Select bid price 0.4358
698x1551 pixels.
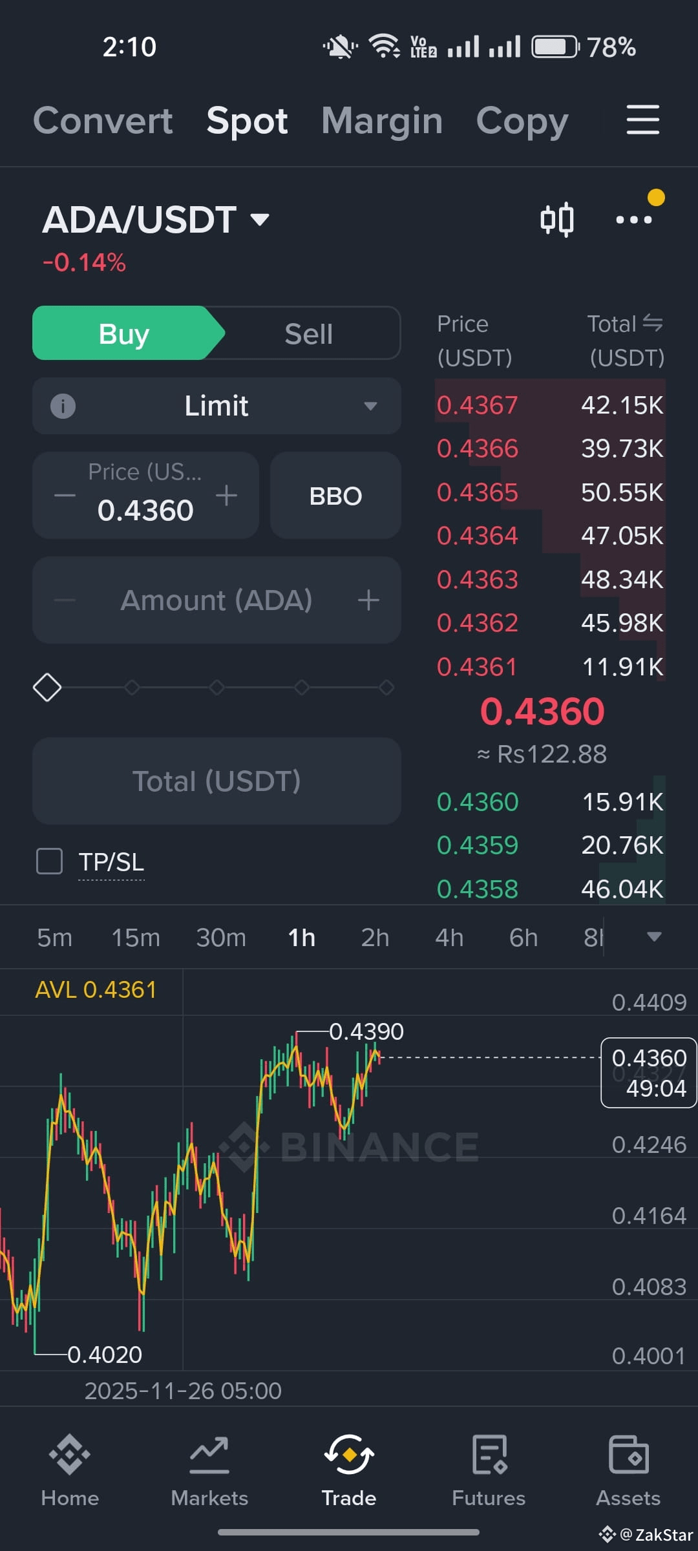click(x=477, y=889)
